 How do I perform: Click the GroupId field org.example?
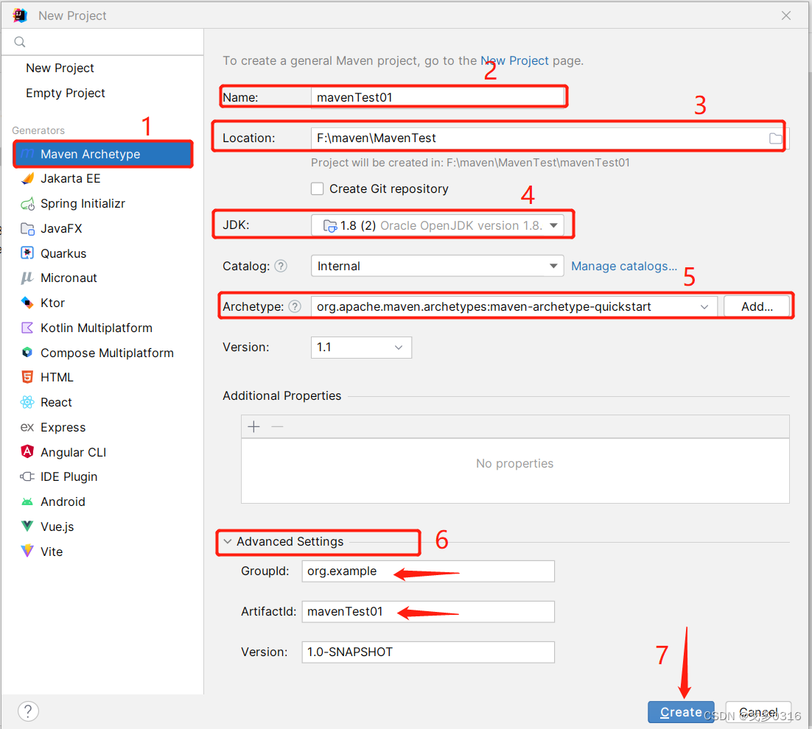tap(428, 571)
